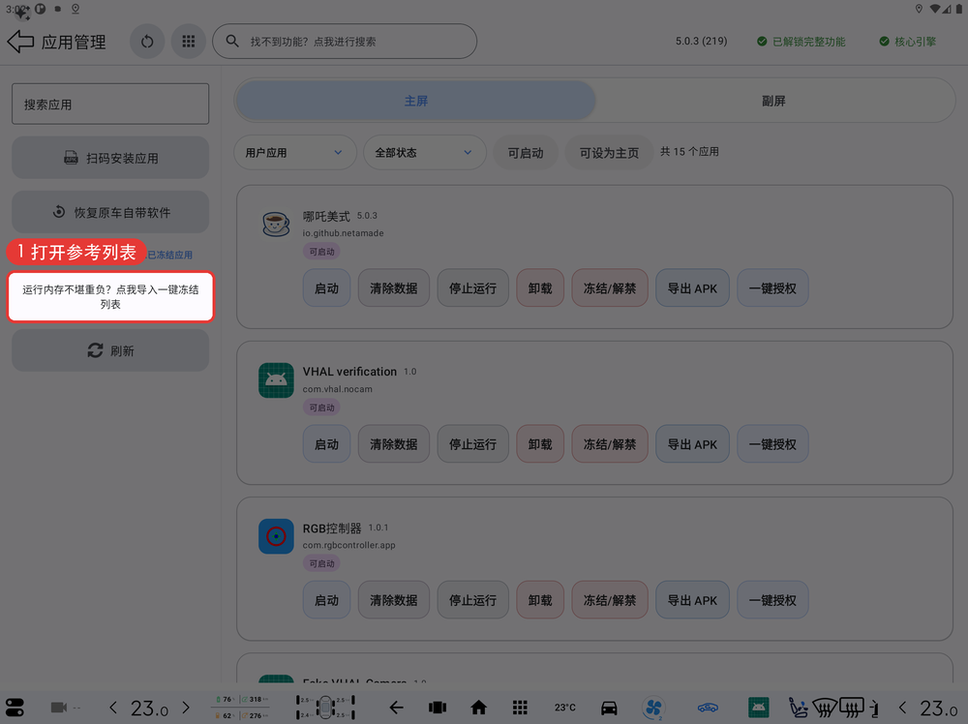
Task: Click the circular refresh icon in header
Action: [x=147, y=42]
